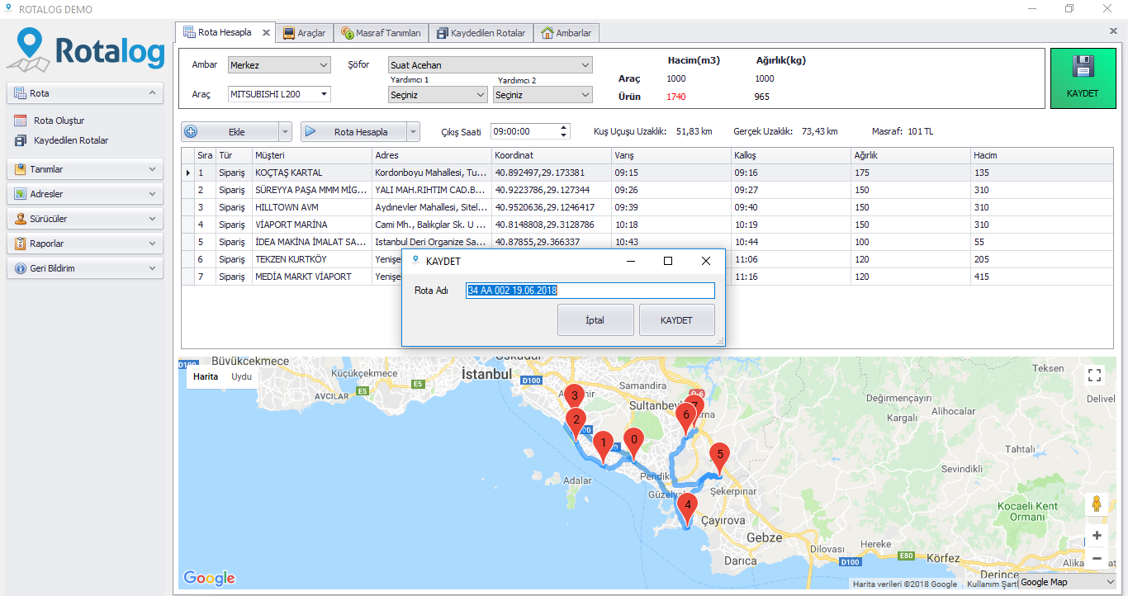This screenshot has height=596, width=1128.
Task: Switch to the Araçlar tab
Action: pyautogui.click(x=304, y=33)
